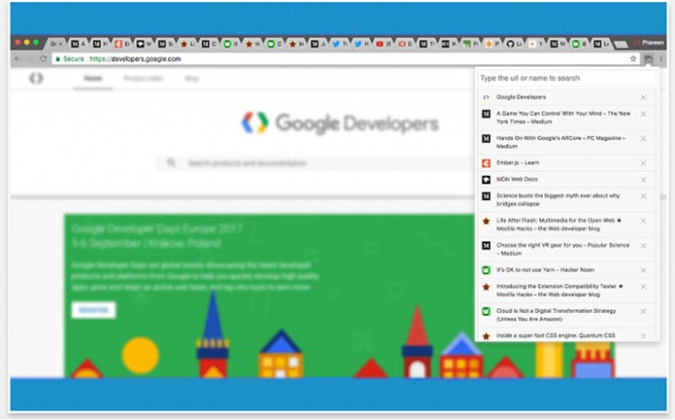Switch to the MDN Web Docs browser tab
Viewport: 675px width, 420px height.
[143, 44]
